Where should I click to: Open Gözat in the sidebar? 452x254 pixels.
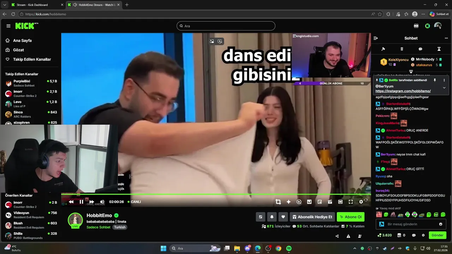point(15,50)
